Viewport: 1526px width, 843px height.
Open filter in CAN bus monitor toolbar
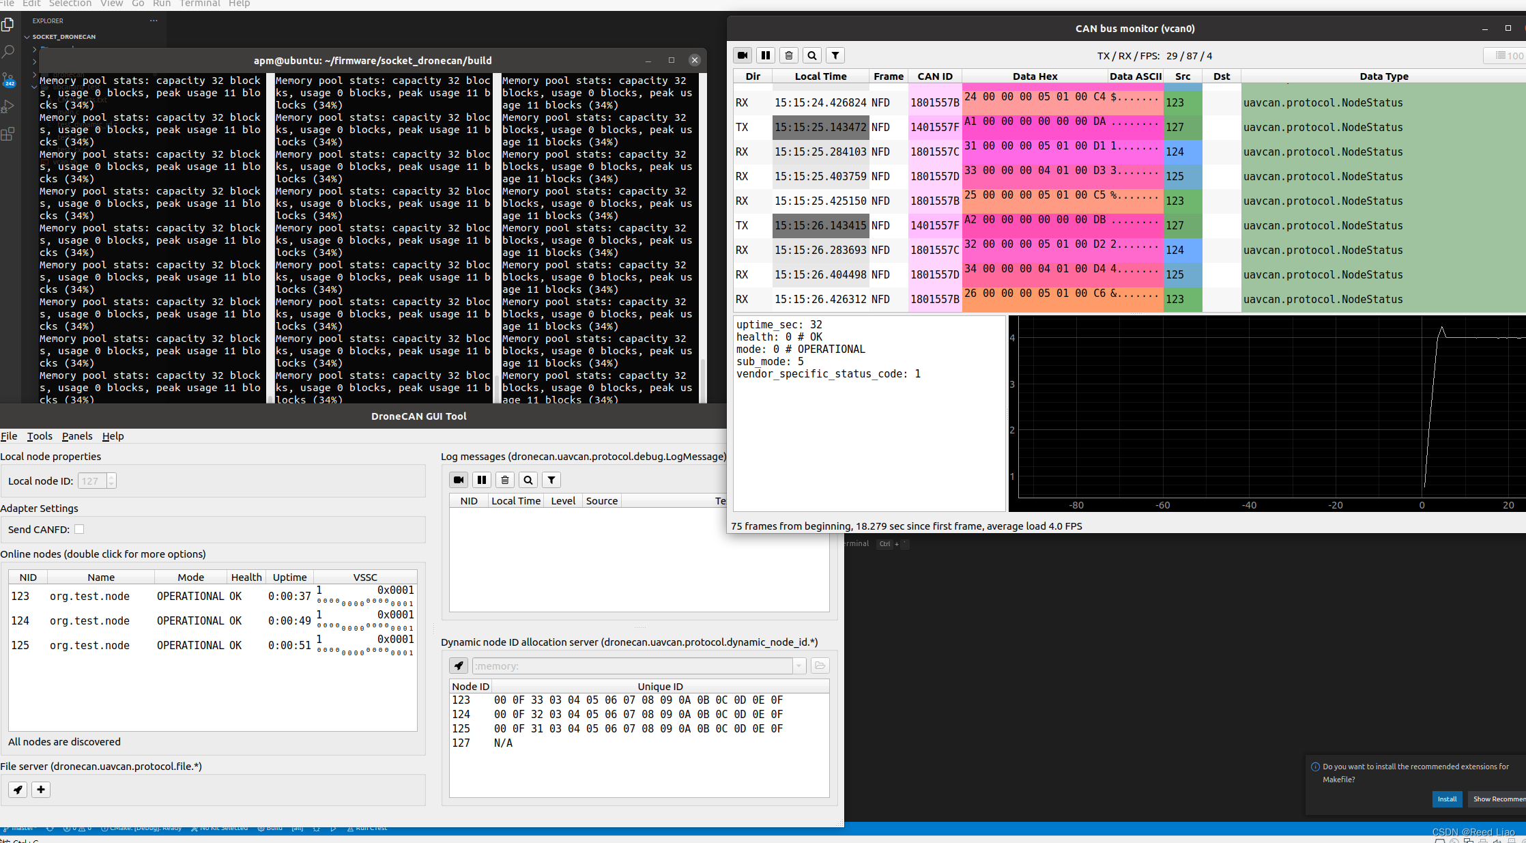835,55
